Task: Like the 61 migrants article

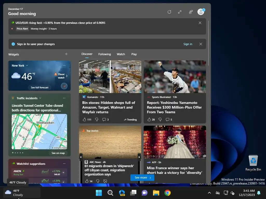Action: (x=87, y=181)
